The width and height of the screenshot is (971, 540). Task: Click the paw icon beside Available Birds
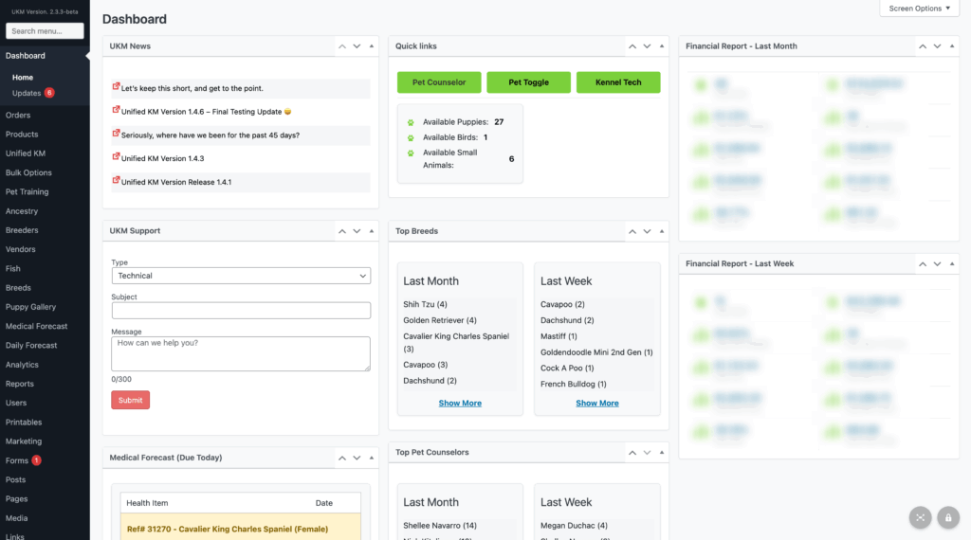click(x=411, y=138)
